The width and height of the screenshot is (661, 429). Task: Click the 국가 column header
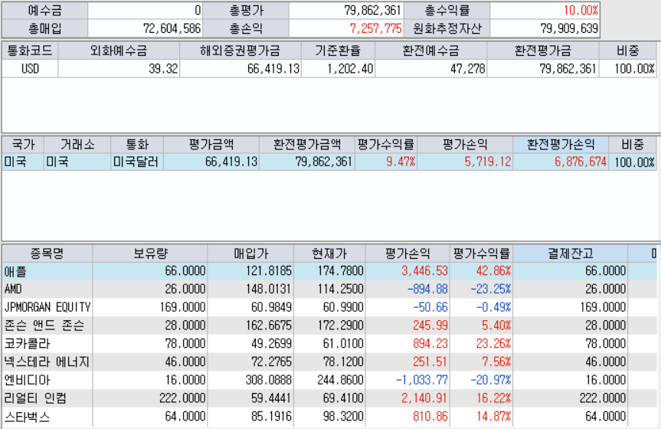23,145
